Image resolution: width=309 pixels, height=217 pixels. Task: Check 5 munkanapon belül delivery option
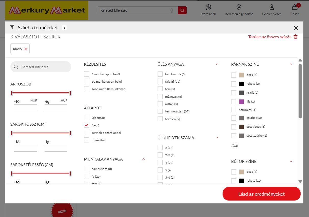coord(86,74)
